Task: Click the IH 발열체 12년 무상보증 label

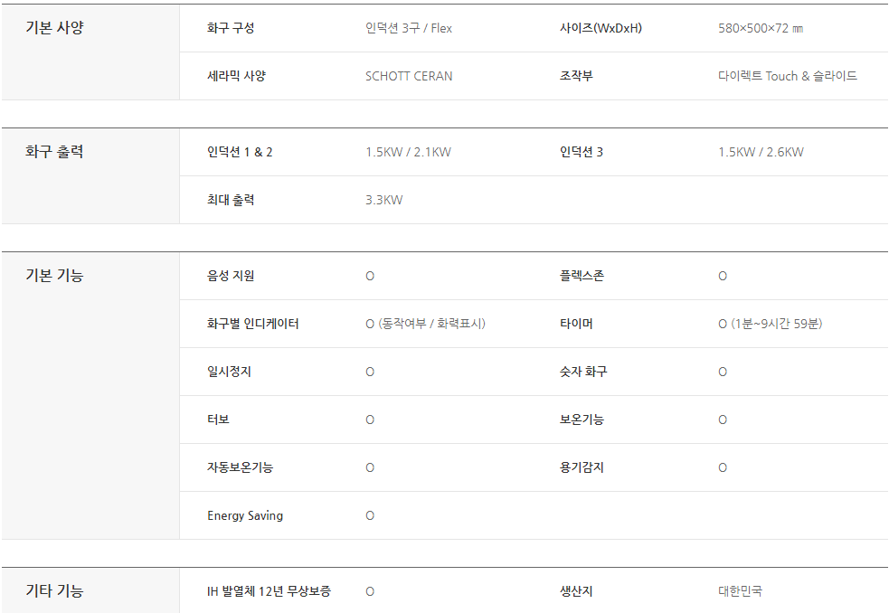Action: tap(269, 591)
